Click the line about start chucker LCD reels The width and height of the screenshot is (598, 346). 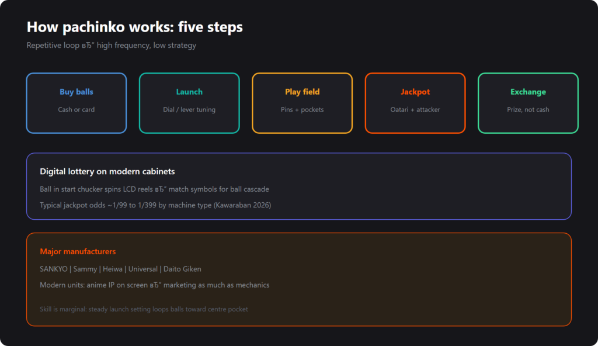[x=154, y=189]
